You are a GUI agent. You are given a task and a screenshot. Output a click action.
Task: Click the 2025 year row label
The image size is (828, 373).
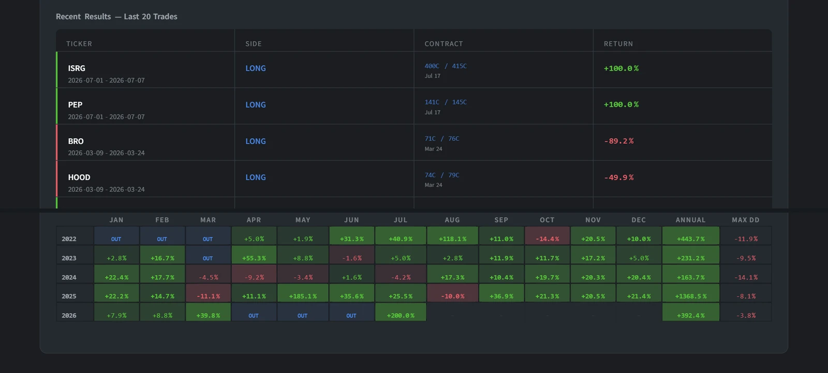click(x=69, y=296)
